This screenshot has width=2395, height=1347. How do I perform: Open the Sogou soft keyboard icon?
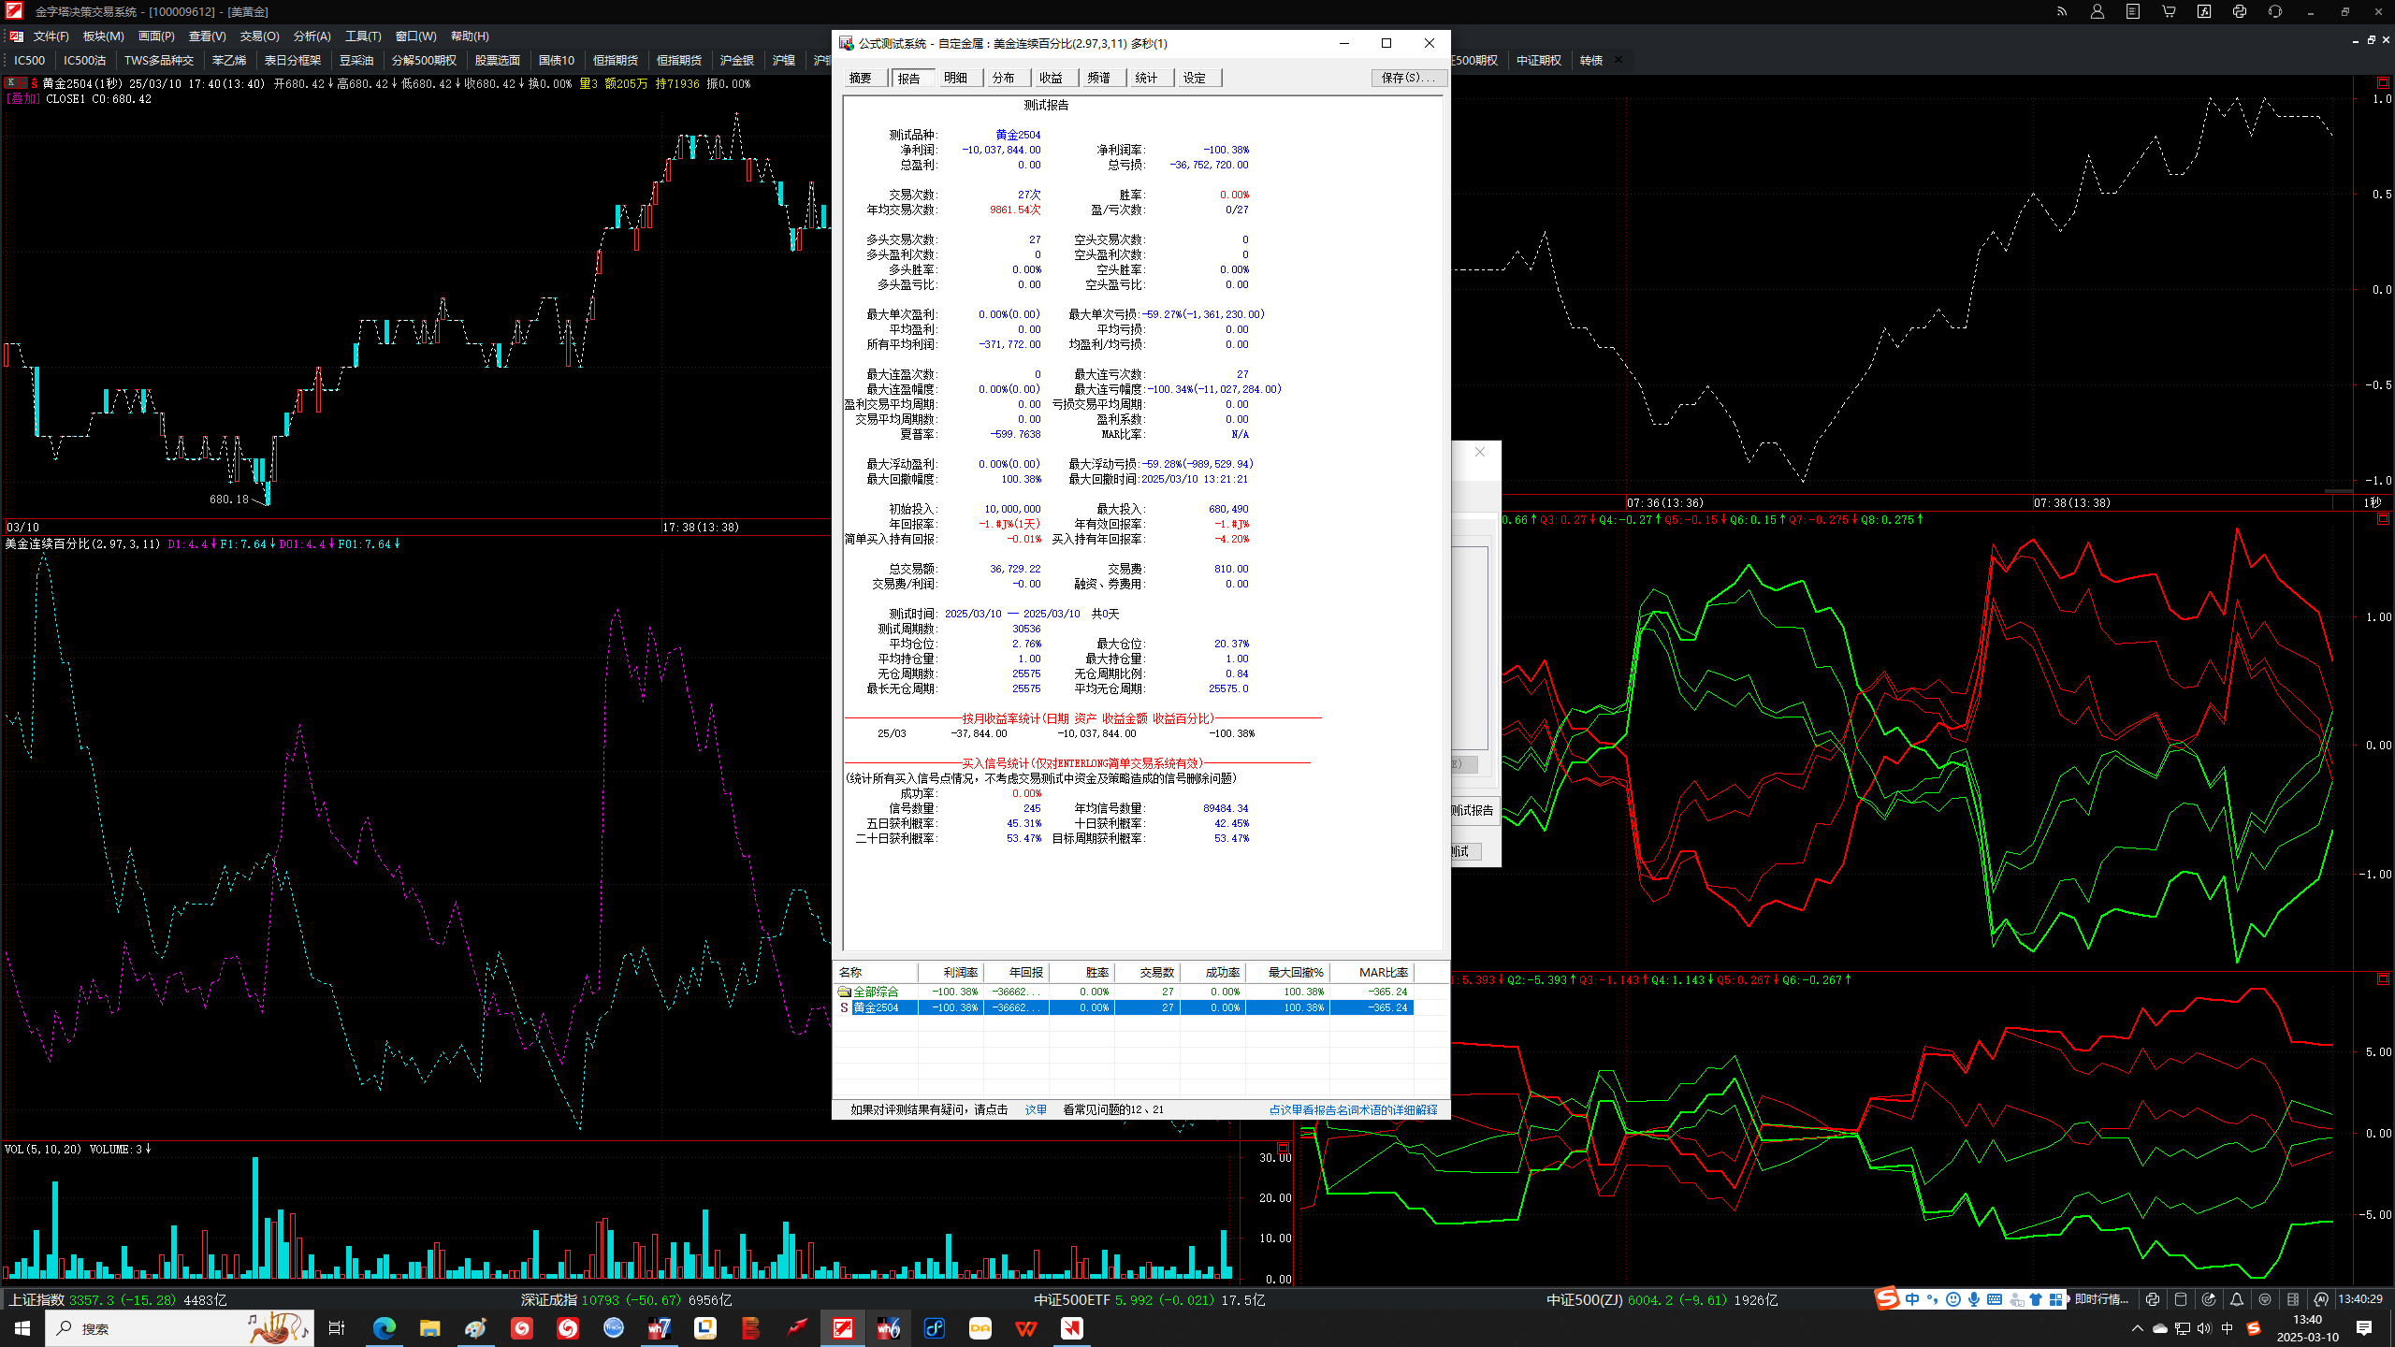click(x=1995, y=1299)
